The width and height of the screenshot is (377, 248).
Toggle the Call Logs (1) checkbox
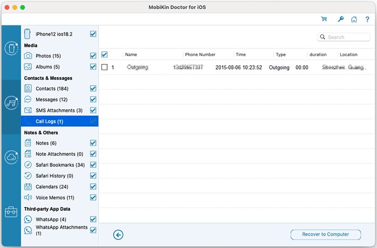tap(93, 121)
